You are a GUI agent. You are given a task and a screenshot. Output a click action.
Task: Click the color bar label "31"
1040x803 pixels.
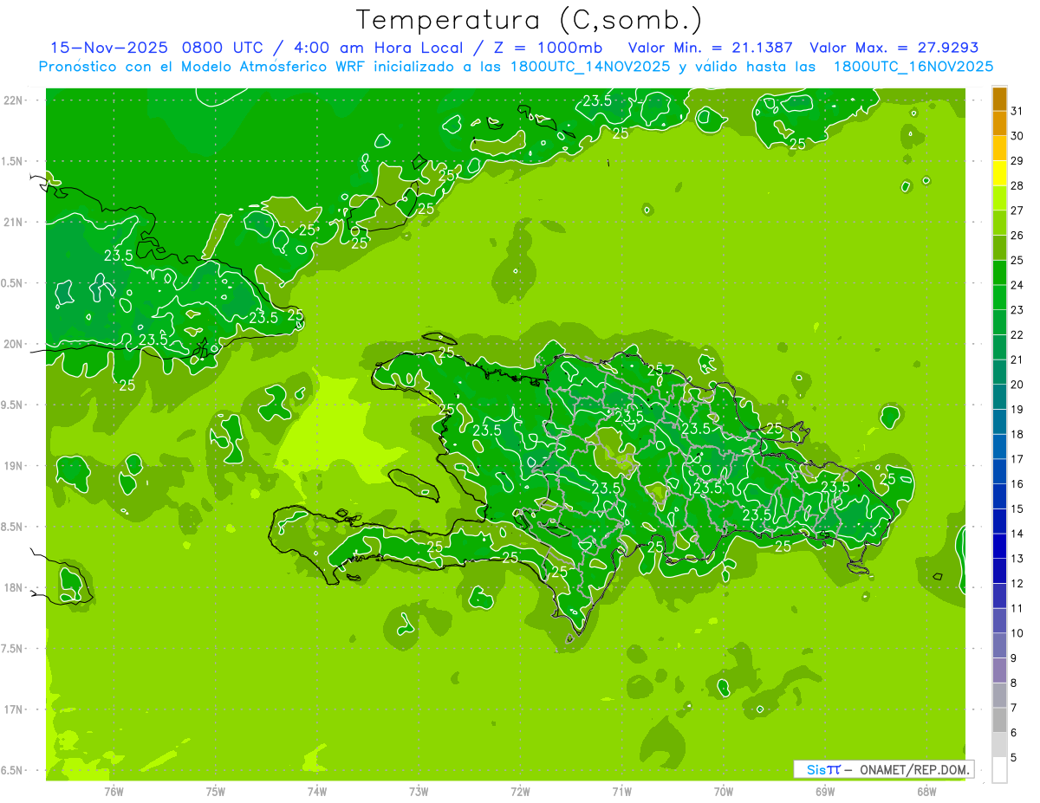tap(1017, 111)
